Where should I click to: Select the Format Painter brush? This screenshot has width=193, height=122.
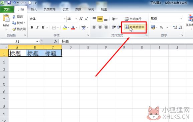(19, 29)
